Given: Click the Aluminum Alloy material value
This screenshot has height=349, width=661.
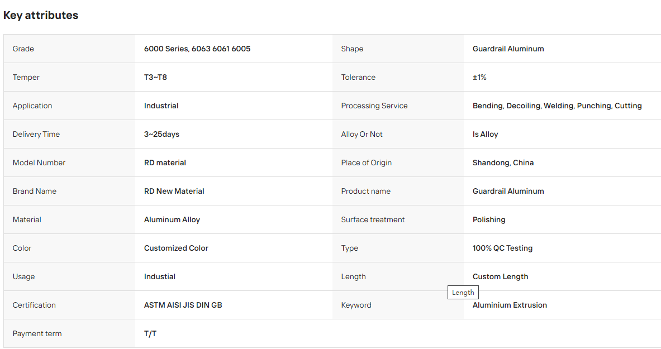Looking at the screenshot, I should point(172,219).
